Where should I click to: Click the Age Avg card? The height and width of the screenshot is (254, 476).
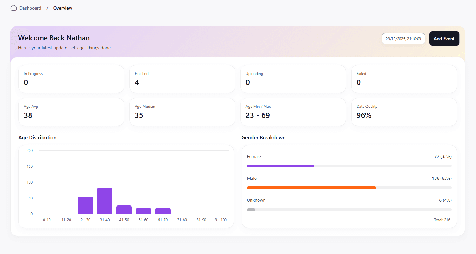(71, 112)
